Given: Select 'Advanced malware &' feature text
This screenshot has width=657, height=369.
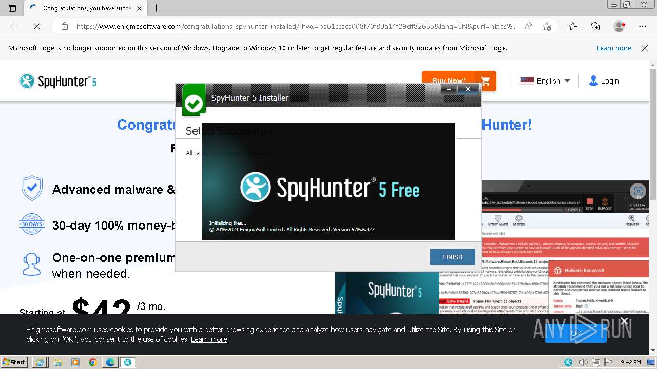Looking at the screenshot, I should (113, 190).
